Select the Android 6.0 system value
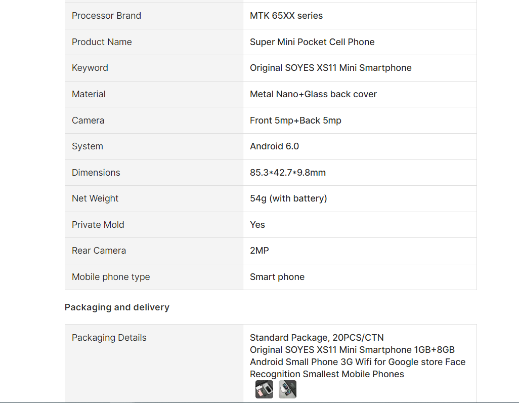The height and width of the screenshot is (403, 519). [x=274, y=146]
